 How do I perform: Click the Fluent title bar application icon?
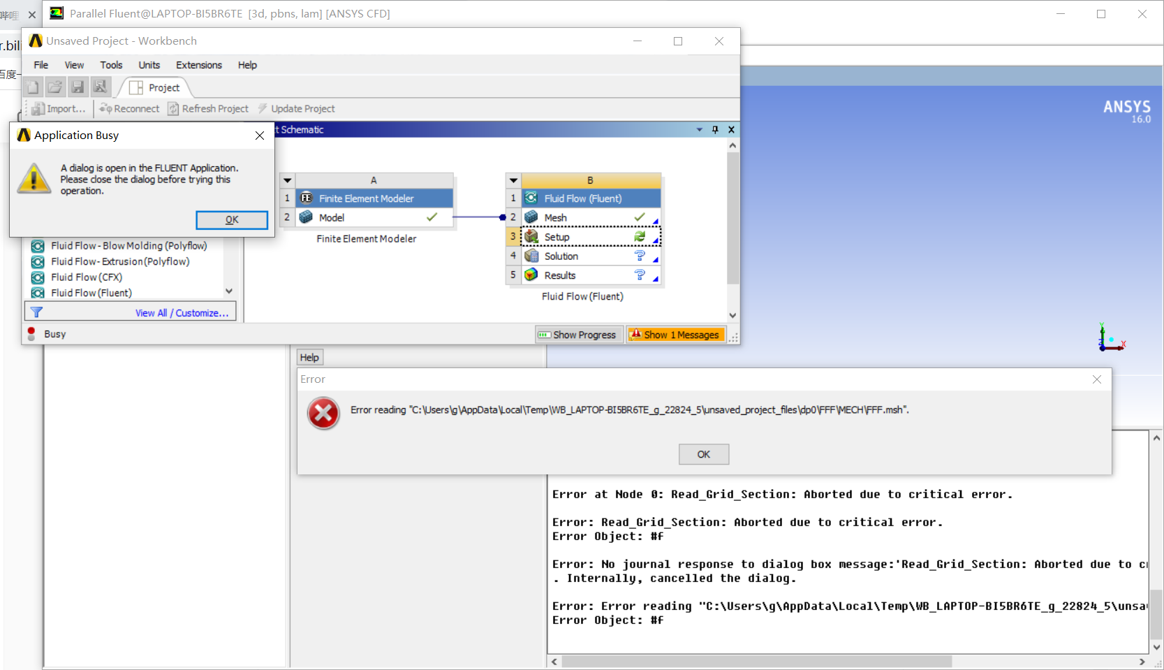(x=57, y=13)
